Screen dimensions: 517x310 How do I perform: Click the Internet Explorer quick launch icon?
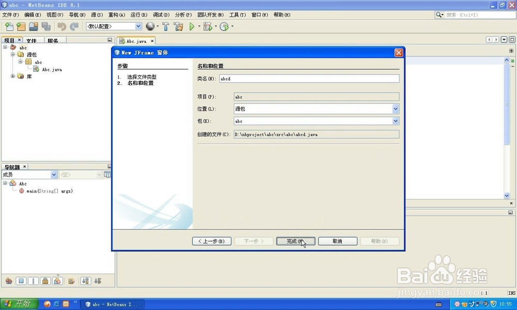click(x=56, y=304)
